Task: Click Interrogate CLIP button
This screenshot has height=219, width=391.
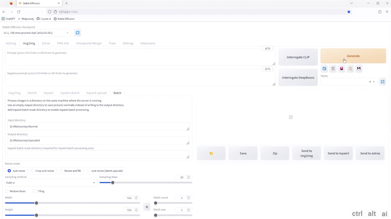Action: (298, 57)
